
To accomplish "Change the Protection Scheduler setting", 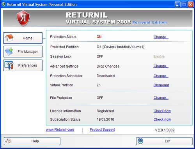I will point(161,76).
